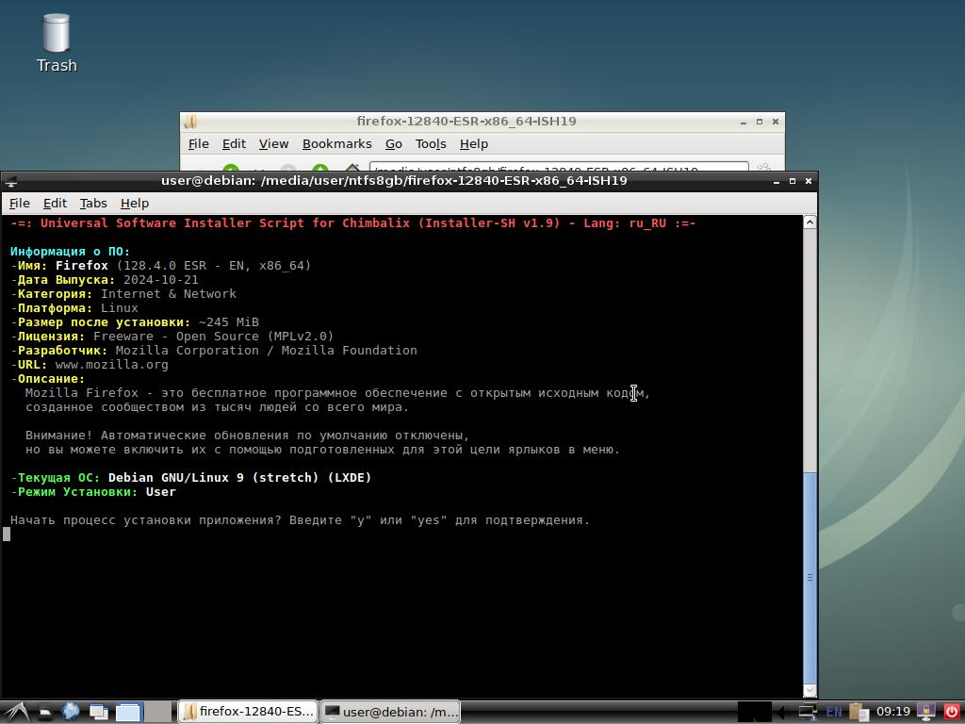Click 'Internet & Network' category text
Image resolution: width=965 pixels, height=724 pixels.
169,294
